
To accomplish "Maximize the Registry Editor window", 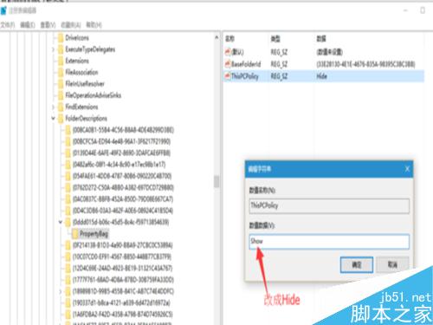I will click(x=423, y=10).
